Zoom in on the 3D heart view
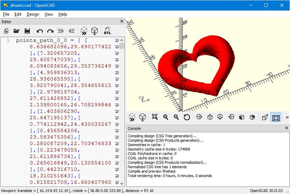This screenshot has width=290, height=194. tap(165, 117)
